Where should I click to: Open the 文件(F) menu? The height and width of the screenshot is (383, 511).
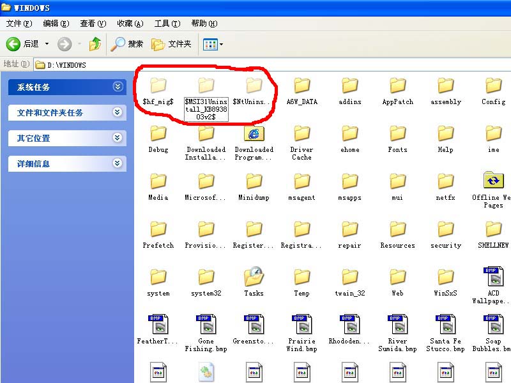coord(19,24)
